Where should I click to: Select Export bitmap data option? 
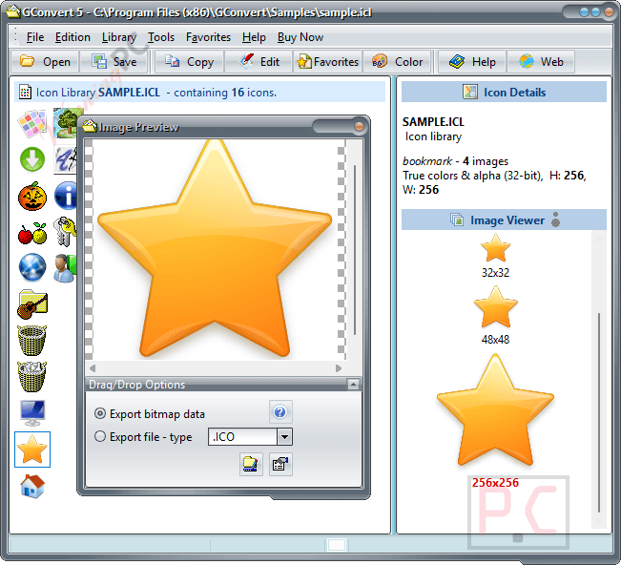click(x=150, y=414)
